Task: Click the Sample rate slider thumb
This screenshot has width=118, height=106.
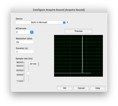Action: coord(28,73)
